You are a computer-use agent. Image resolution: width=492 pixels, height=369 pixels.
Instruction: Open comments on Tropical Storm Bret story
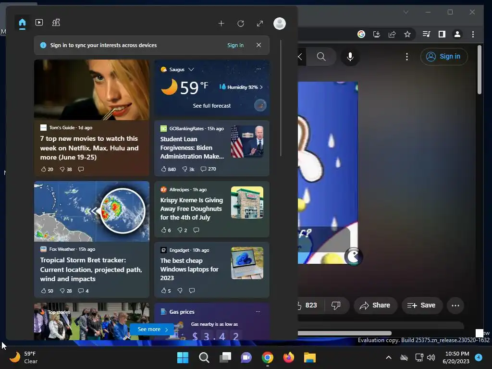click(84, 291)
